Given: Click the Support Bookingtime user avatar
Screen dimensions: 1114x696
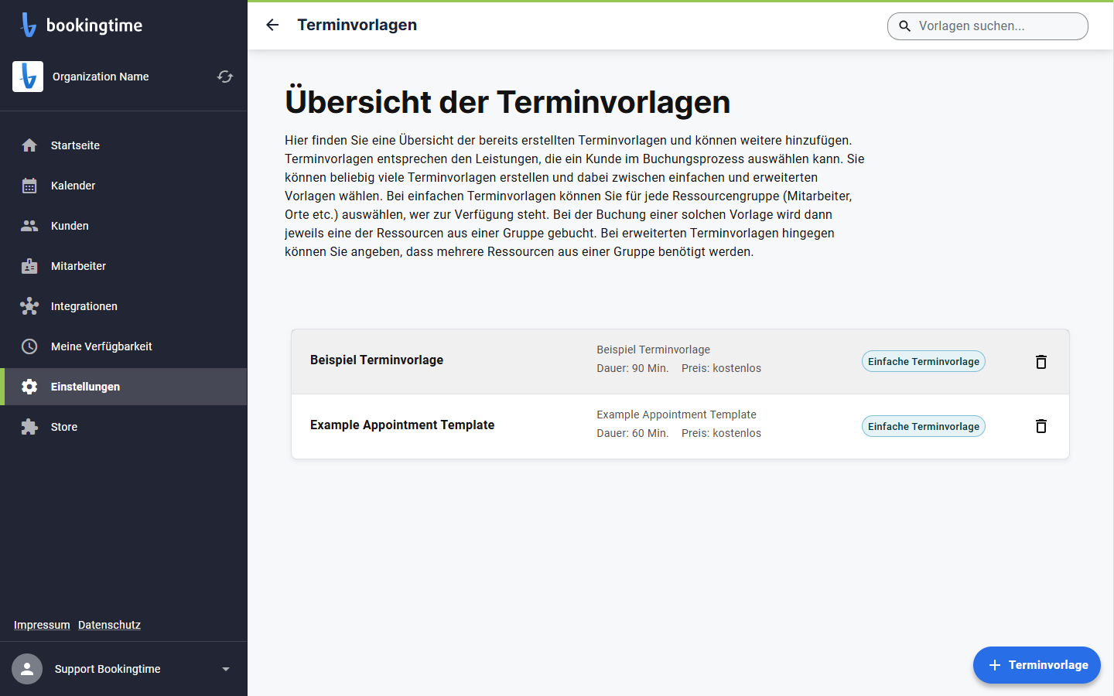Looking at the screenshot, I should [27, 669].
